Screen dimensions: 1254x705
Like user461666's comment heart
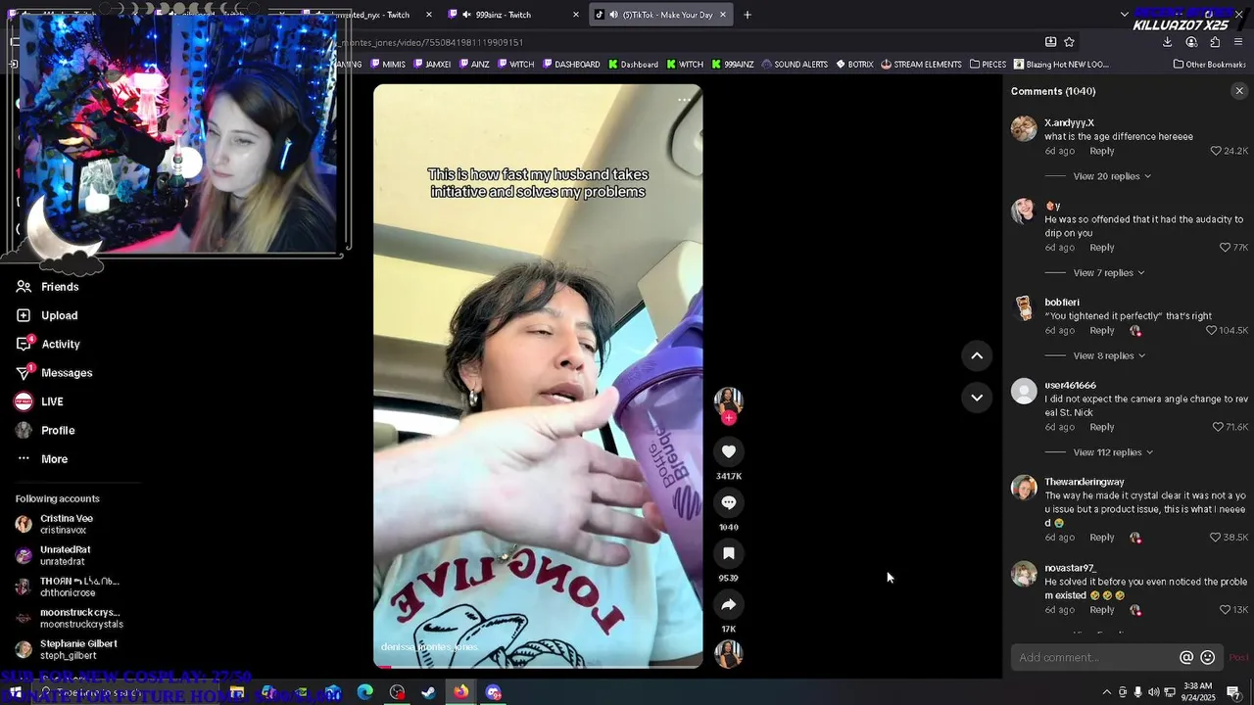pos(1218,427)
